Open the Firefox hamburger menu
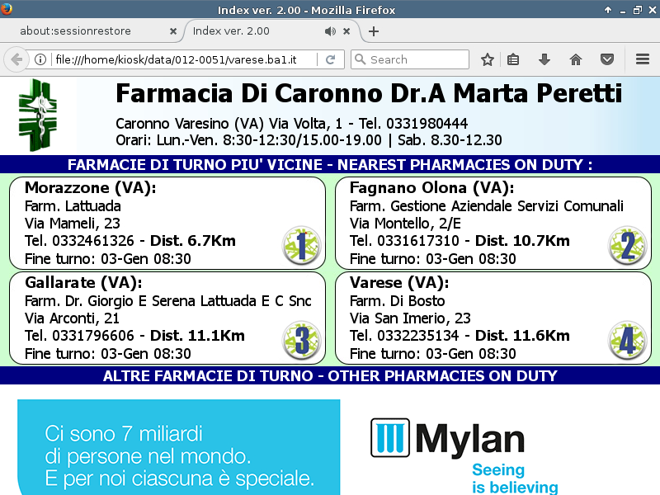The width and height of the screenshot is (660, 495). tap(643, 59)
